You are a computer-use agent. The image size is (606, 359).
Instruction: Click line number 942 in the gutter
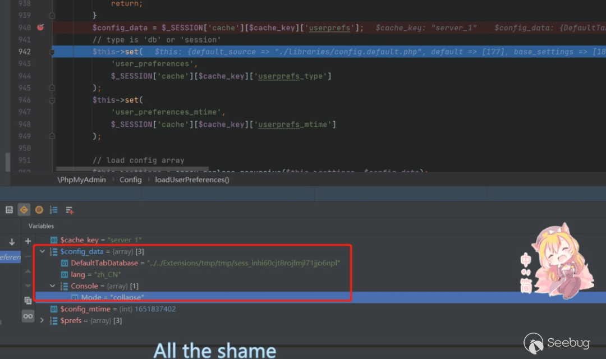tap(24, 52)
